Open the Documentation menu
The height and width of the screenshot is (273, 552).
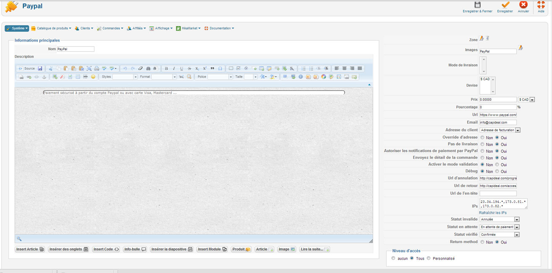(x=219, y=29)
